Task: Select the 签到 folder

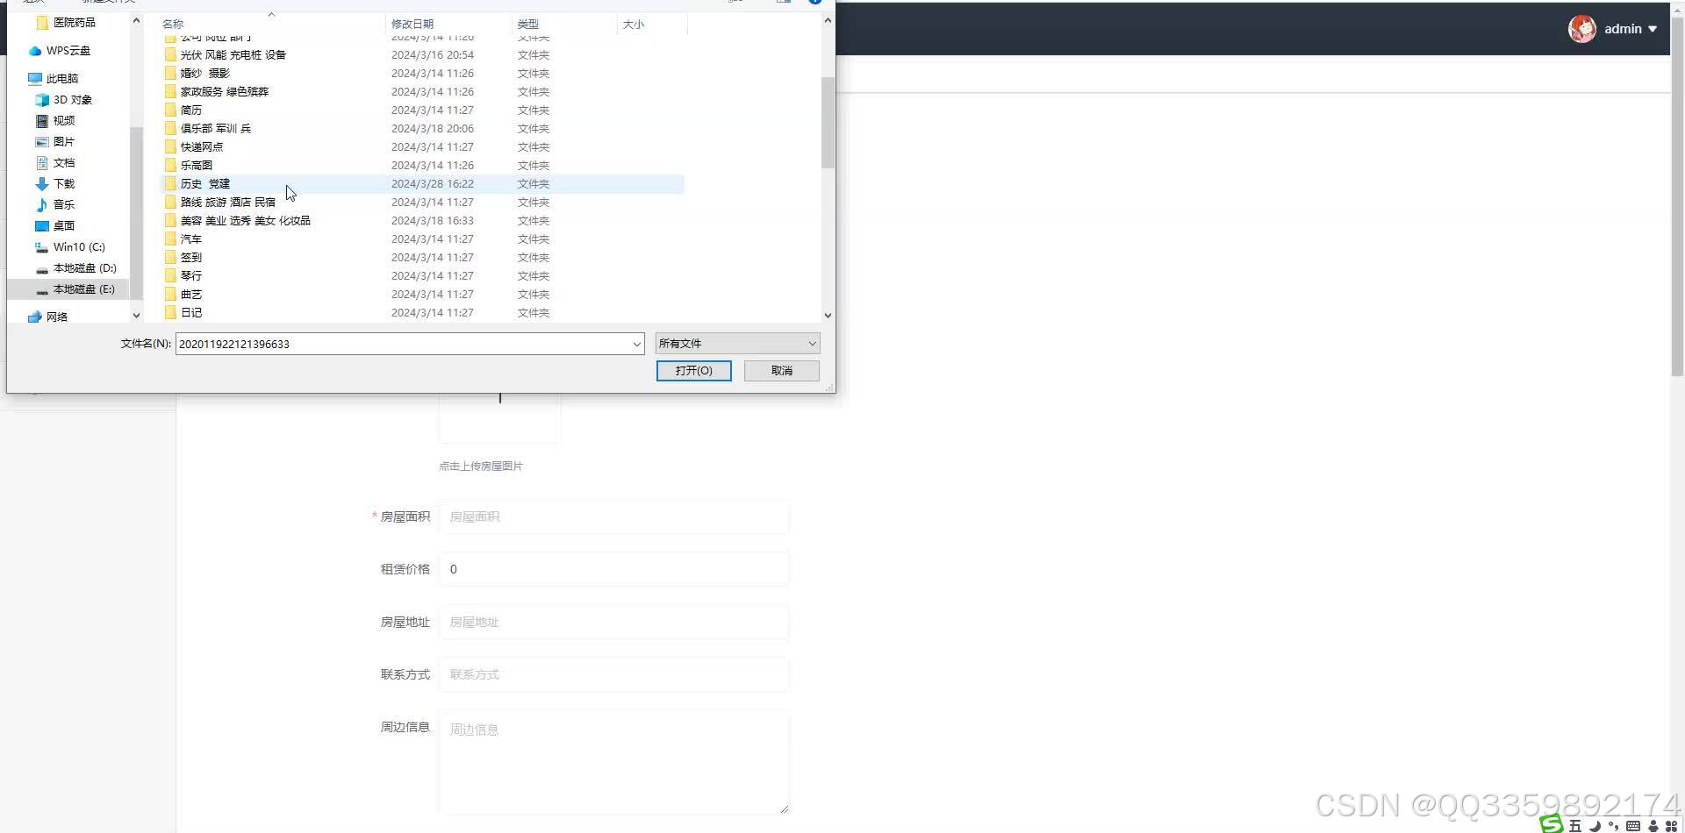Action: tap(190, 257)
